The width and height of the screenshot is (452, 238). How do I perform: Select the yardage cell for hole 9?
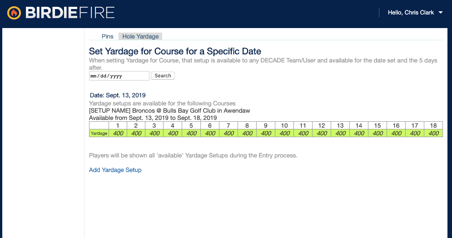click(266, 133)
